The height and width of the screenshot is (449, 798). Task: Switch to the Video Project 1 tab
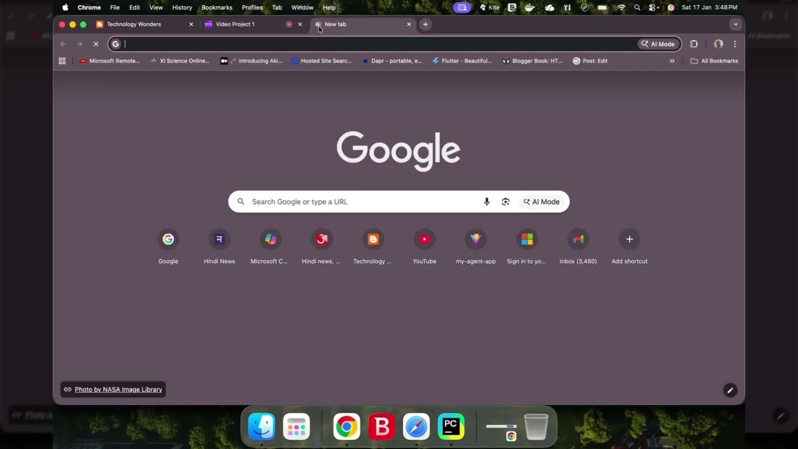pyautogui.click(x=254, y=24)
